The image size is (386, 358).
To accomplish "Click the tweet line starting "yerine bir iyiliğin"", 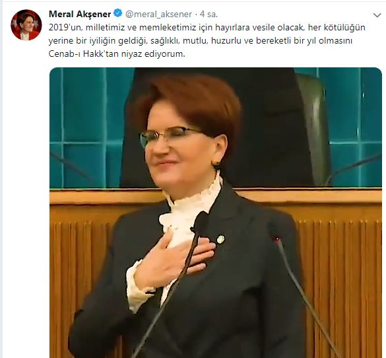I will (201, 41).
